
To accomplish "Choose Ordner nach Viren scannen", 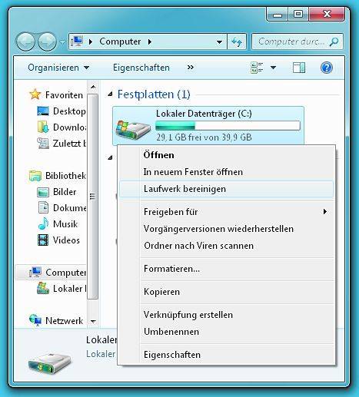I will [x=199, y=246].
